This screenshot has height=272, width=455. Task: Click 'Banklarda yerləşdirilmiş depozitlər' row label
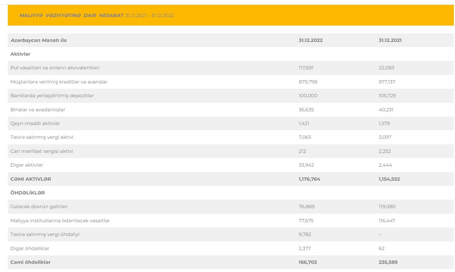[x=52, y=96]
